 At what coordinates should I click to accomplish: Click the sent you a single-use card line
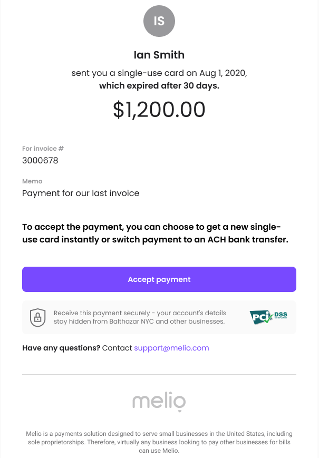[159, 73]
